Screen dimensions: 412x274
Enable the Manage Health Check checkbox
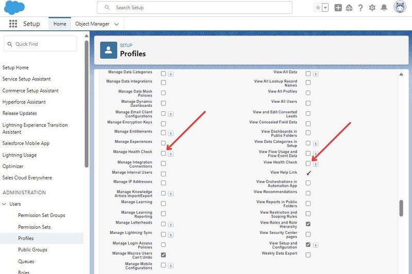(x=163, y=153)
